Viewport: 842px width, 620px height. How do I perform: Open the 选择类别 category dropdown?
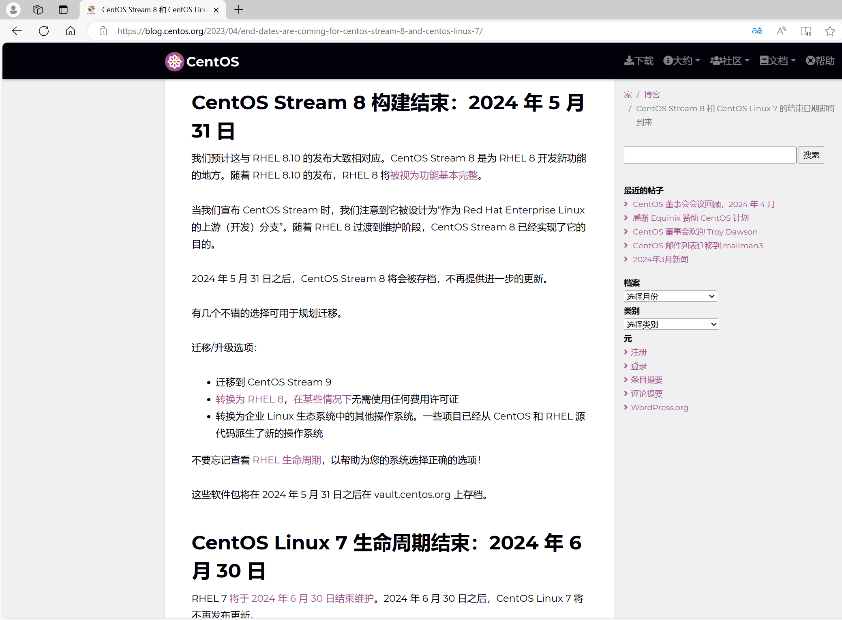(x=671, y=324)
